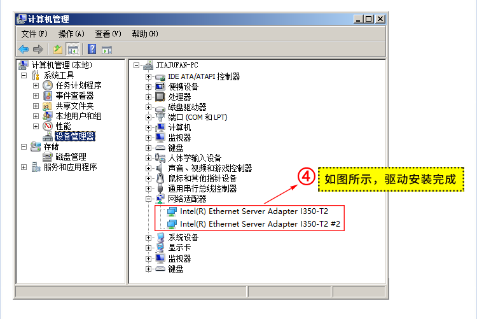The height and width of the screenshot is (319, 477).
Task: Click the Up one level folder icon
Action: pos(58,49)
